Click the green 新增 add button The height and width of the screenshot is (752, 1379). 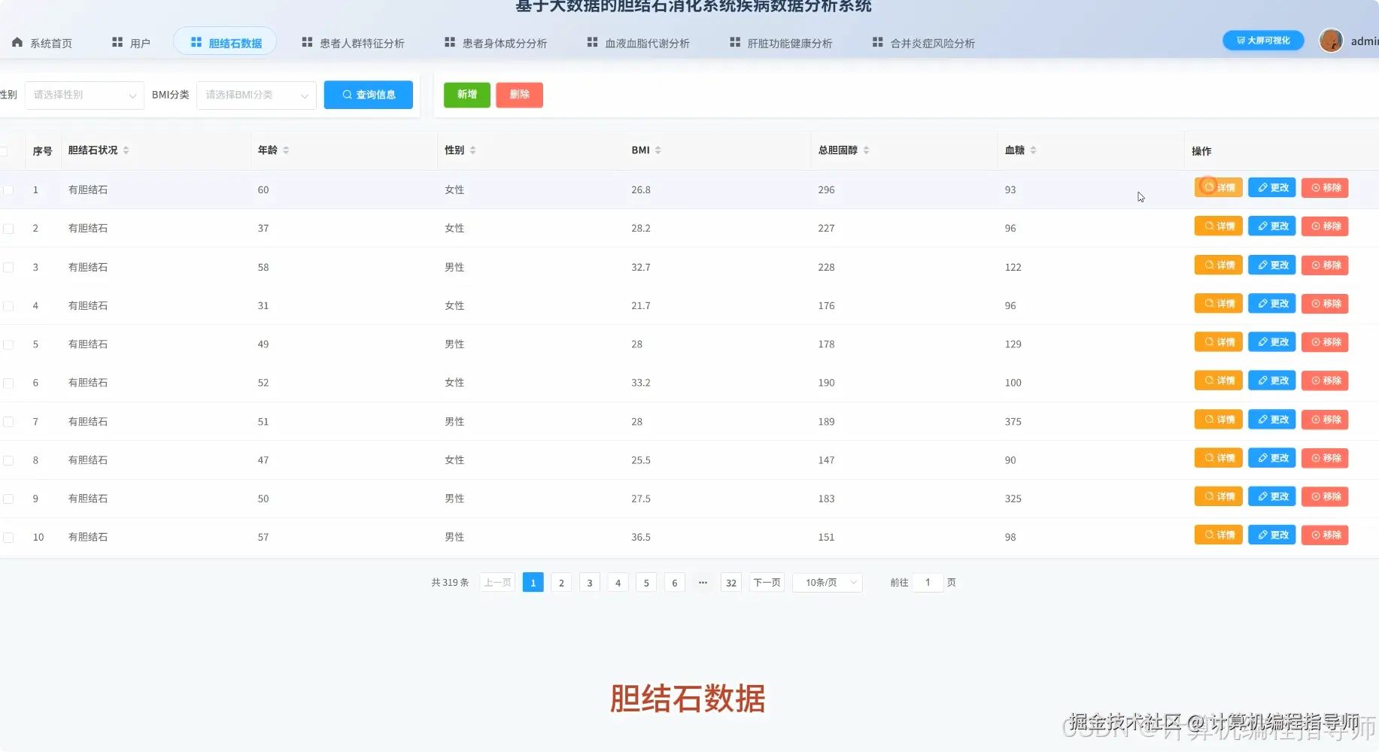coord(466,95)
